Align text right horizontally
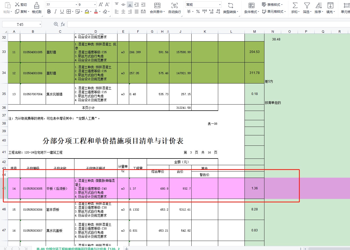 [130, 11]
